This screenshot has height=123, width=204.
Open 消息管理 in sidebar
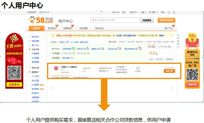click(x=35, y=97)
